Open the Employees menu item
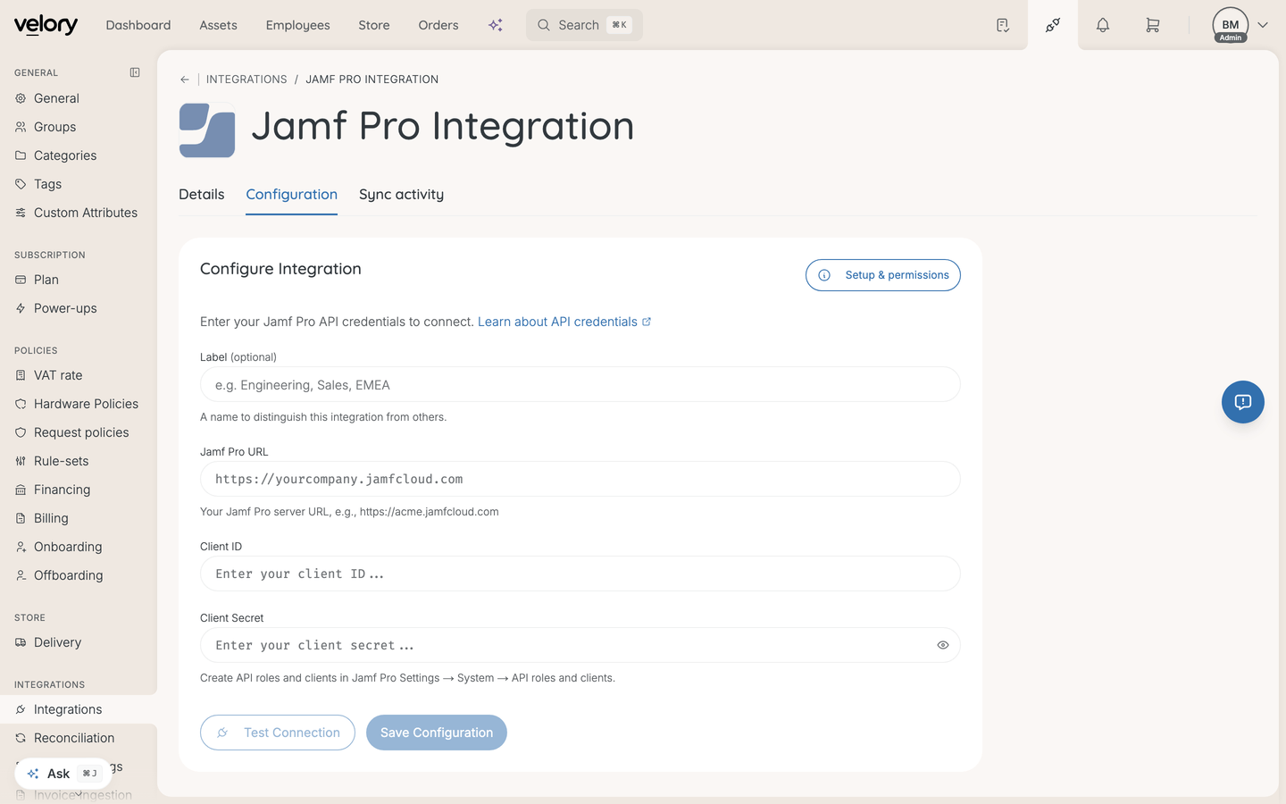Screen dimensions: 1286x804 click(298, 25)
